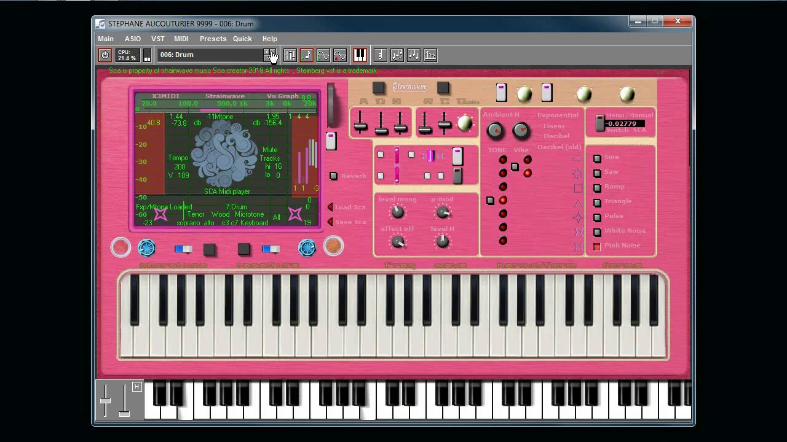The image size is (787, 442).
Task: Click the CPU 21.4 % meter
Action: coord(127,55)
